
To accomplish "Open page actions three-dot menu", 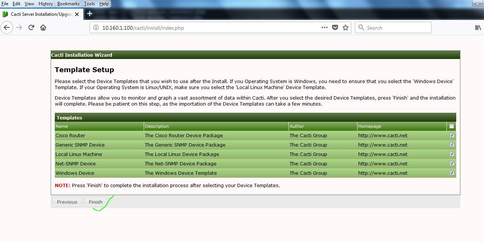I will pos(325,27).
